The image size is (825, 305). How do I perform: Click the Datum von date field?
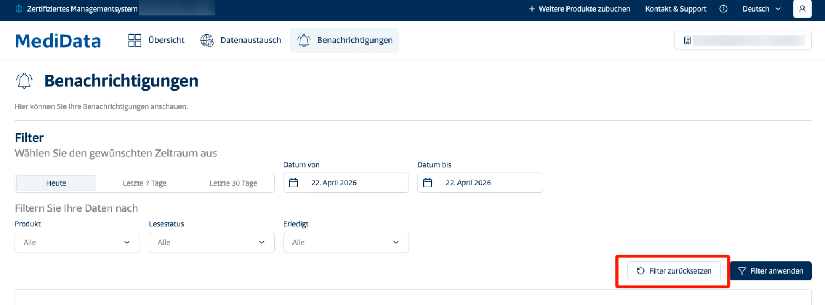pyautogui.click(x=346, y=183)
